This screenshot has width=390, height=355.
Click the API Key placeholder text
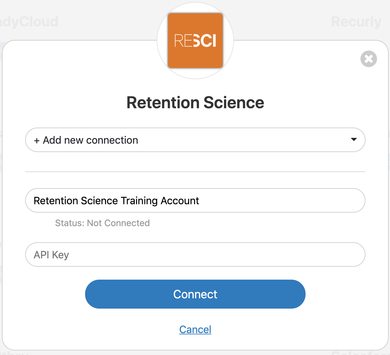tap(52, 255)
